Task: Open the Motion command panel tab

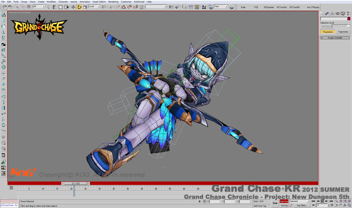Action: (338, 14)
